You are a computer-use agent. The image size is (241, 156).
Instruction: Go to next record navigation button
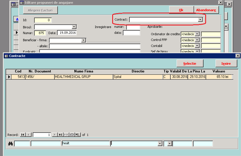tap(55, 135)
